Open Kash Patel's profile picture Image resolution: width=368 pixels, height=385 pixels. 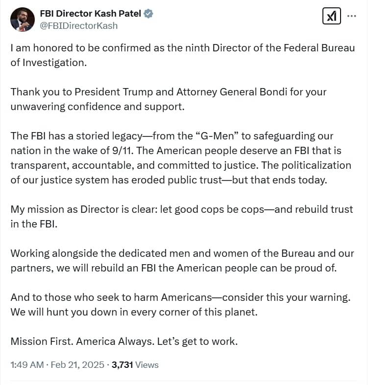point(22,20)
